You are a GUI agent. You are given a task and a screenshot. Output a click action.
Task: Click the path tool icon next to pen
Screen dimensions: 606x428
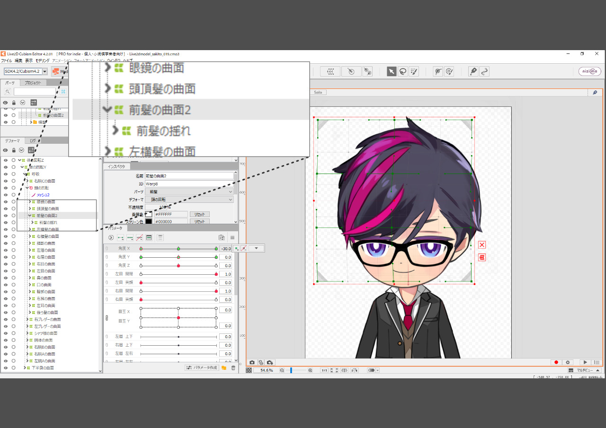point(484,71)
